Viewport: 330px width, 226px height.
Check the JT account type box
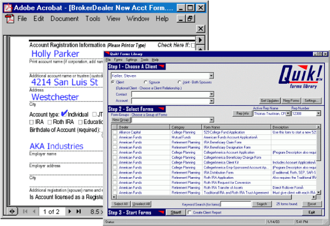tap(94, 114)
